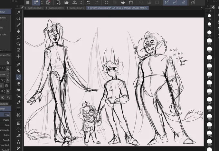Open the main hamburger menu
The height and width of the screenshot is (151, 219).
click(28, 2)
